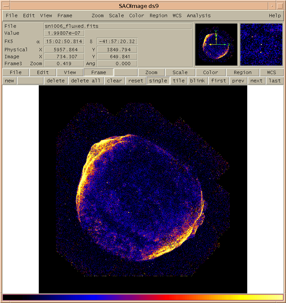
Task: Click the Zoom value field 0.419
Action: pos(64,64)
